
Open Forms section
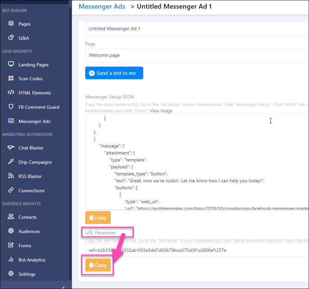click(25, 246)
